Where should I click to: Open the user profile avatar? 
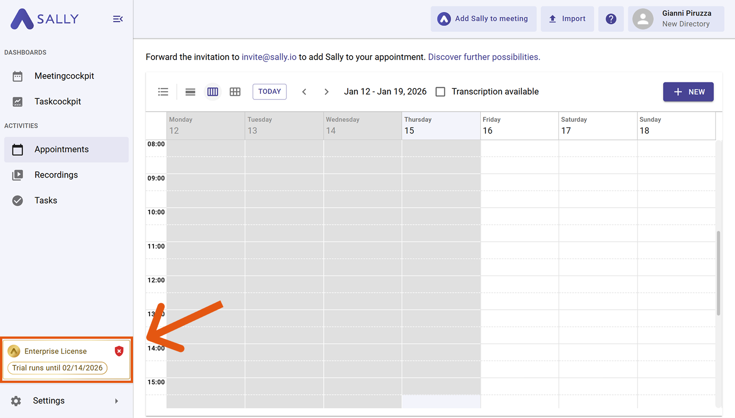point(643,19)
